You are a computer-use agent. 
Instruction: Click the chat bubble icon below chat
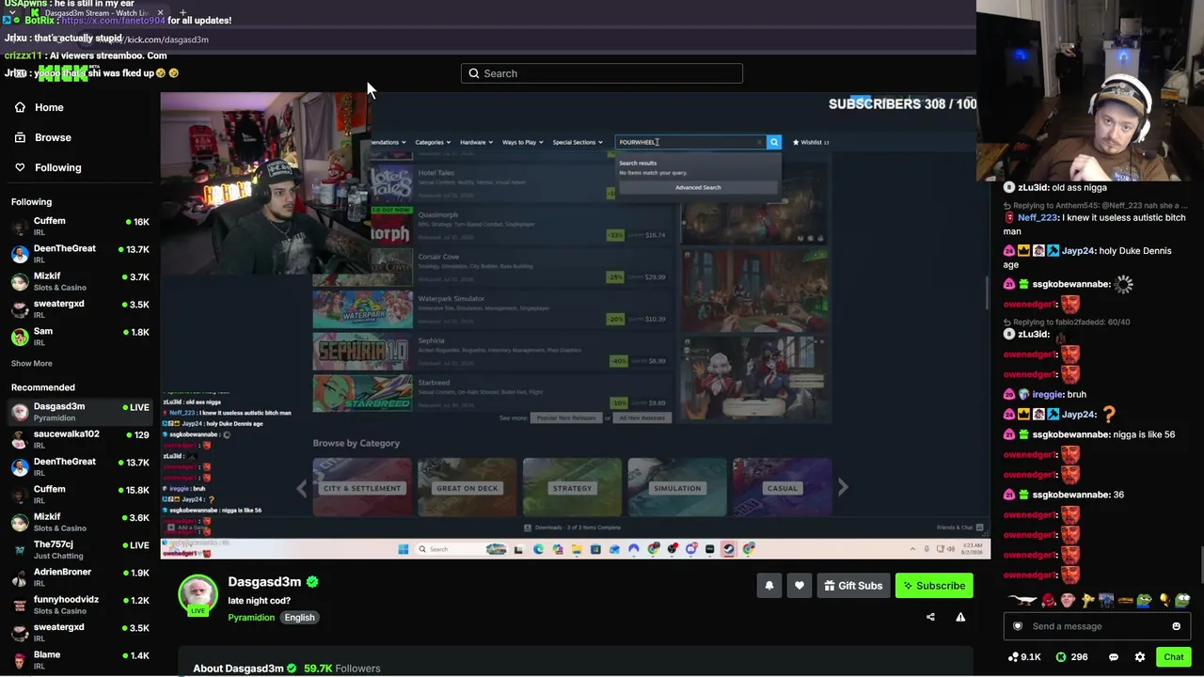pos(1114,657)
